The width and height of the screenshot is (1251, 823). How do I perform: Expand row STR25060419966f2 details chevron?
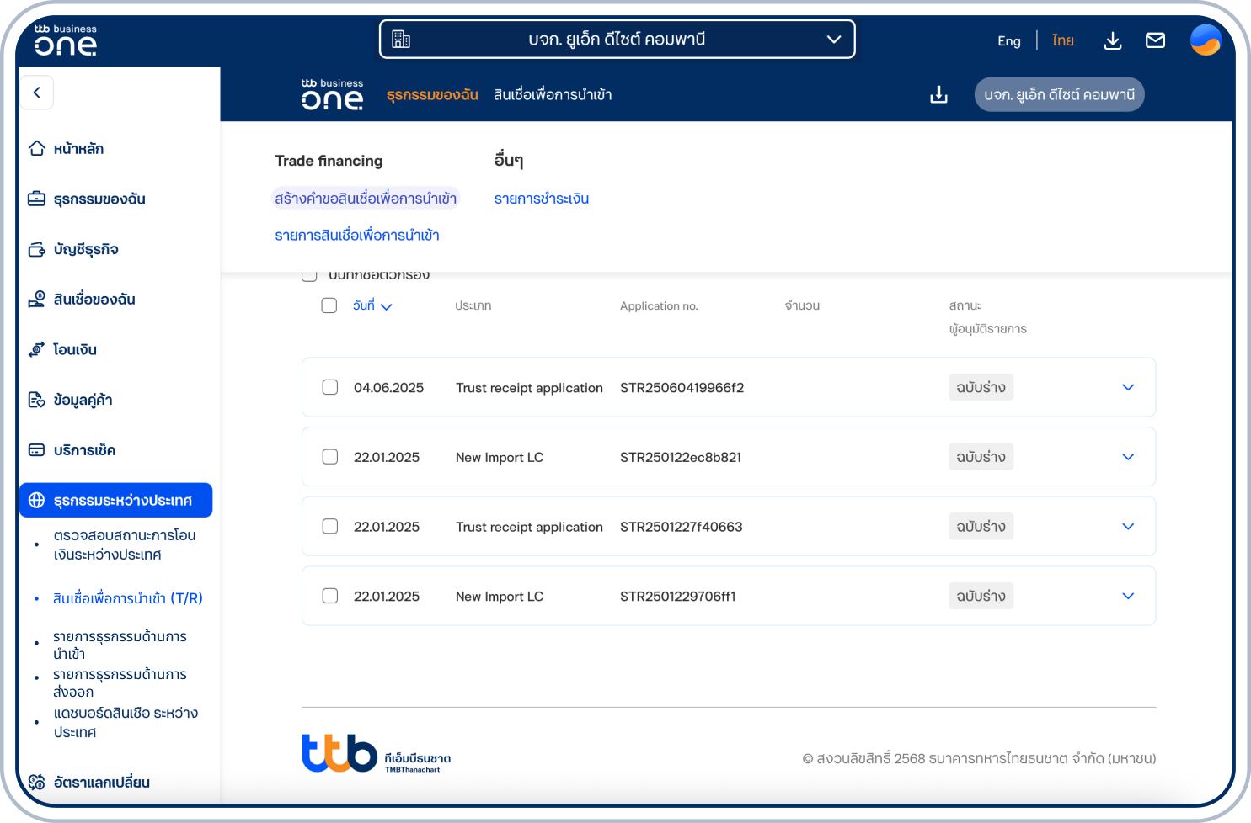pos(1128,387)
